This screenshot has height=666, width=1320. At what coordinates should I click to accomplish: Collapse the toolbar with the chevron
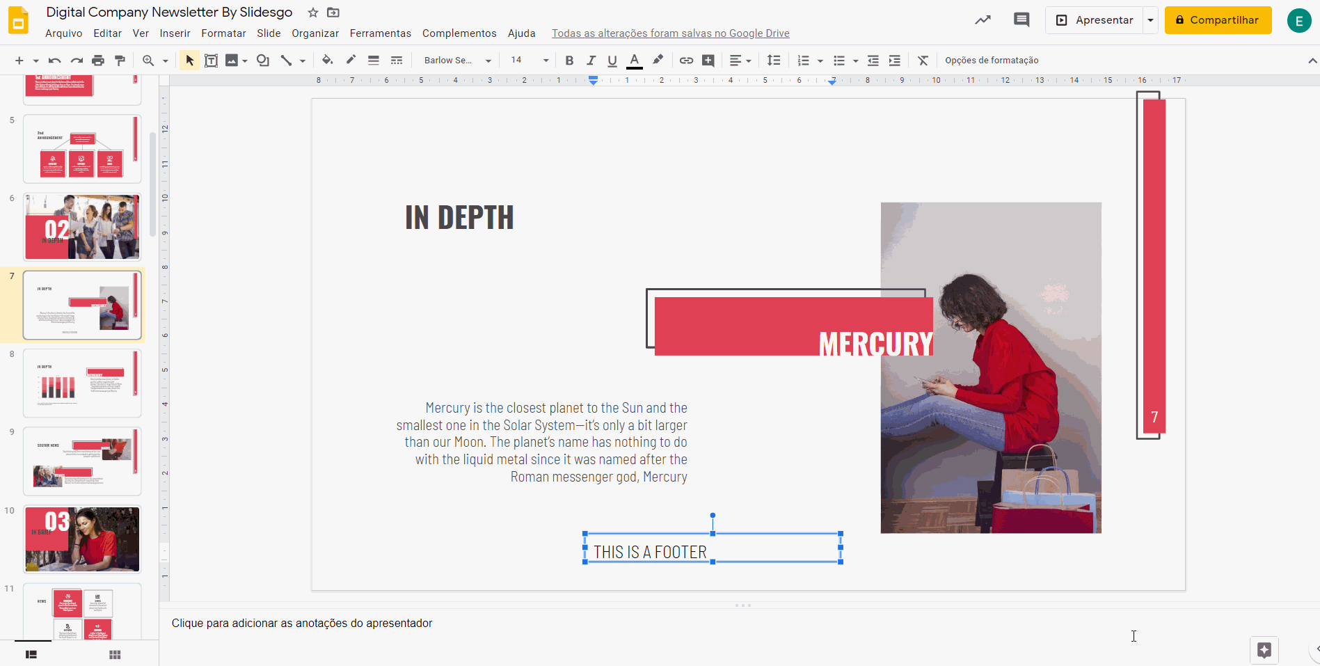[1312, 61]
